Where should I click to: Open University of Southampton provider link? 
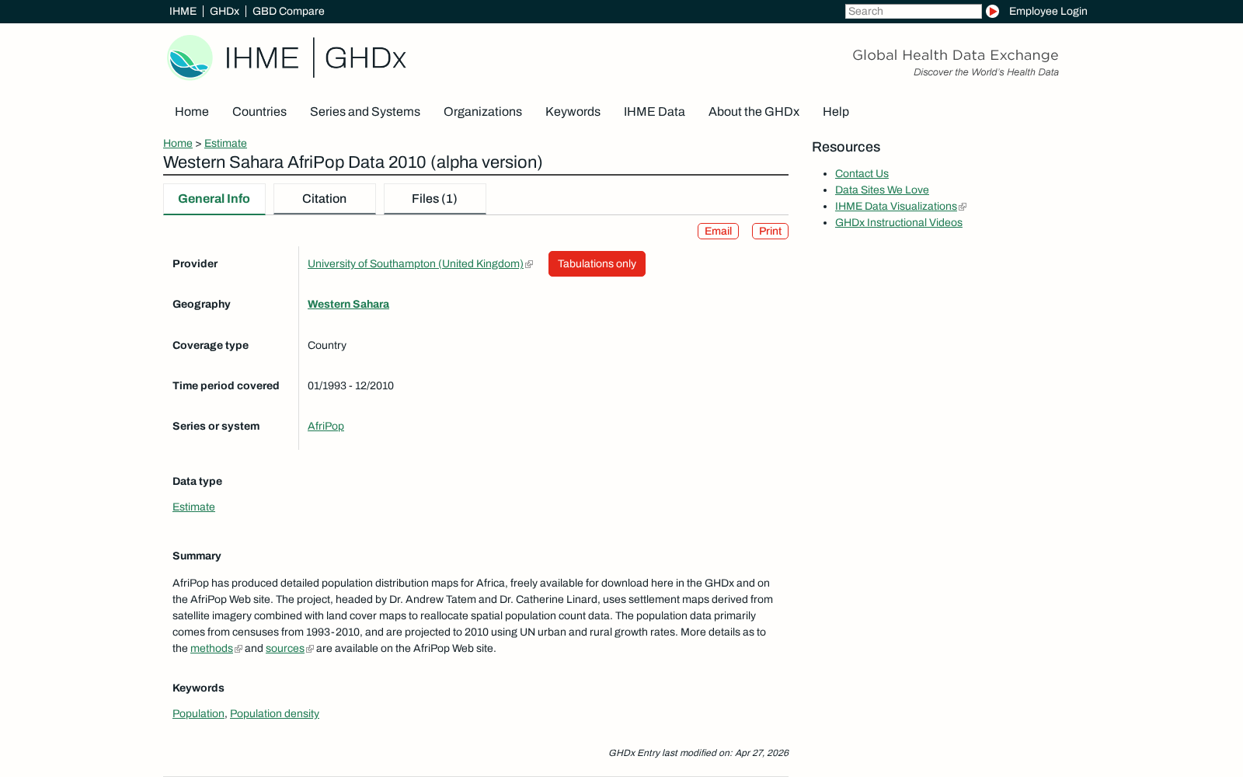pos(416,263)
